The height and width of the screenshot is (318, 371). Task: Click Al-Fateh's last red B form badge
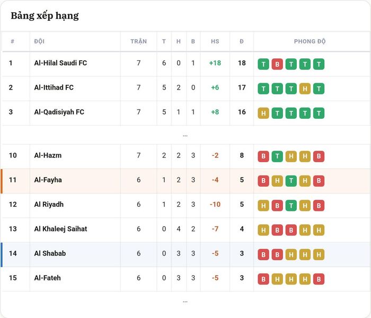pos(319,279)
